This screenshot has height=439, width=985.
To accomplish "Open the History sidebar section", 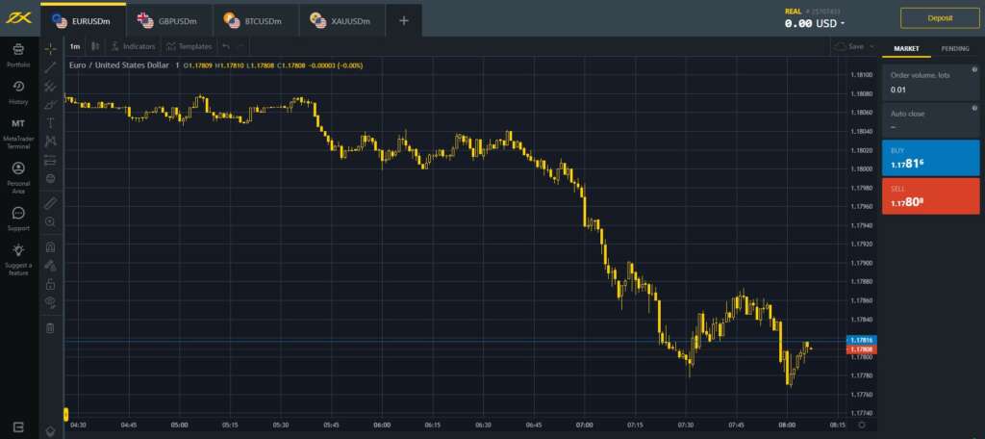I will point(18,91).
